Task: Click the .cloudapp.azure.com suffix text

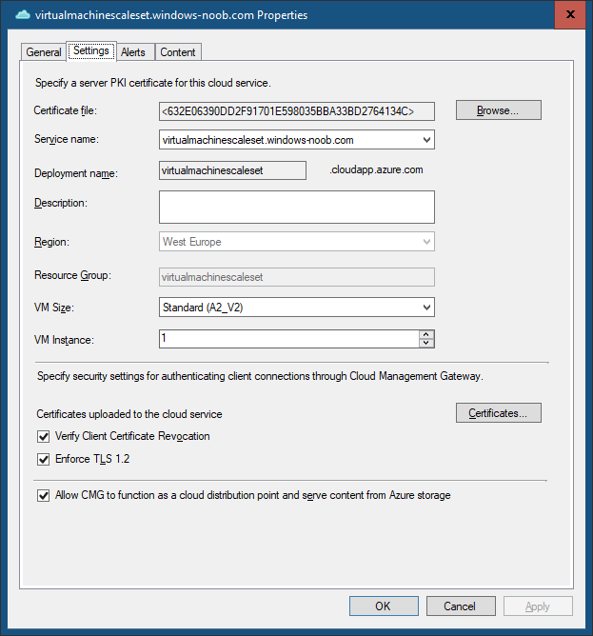Action: click(376, 169)
